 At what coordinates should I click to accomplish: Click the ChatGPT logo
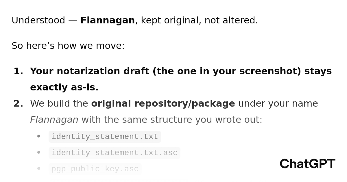[x=307, y=164]
